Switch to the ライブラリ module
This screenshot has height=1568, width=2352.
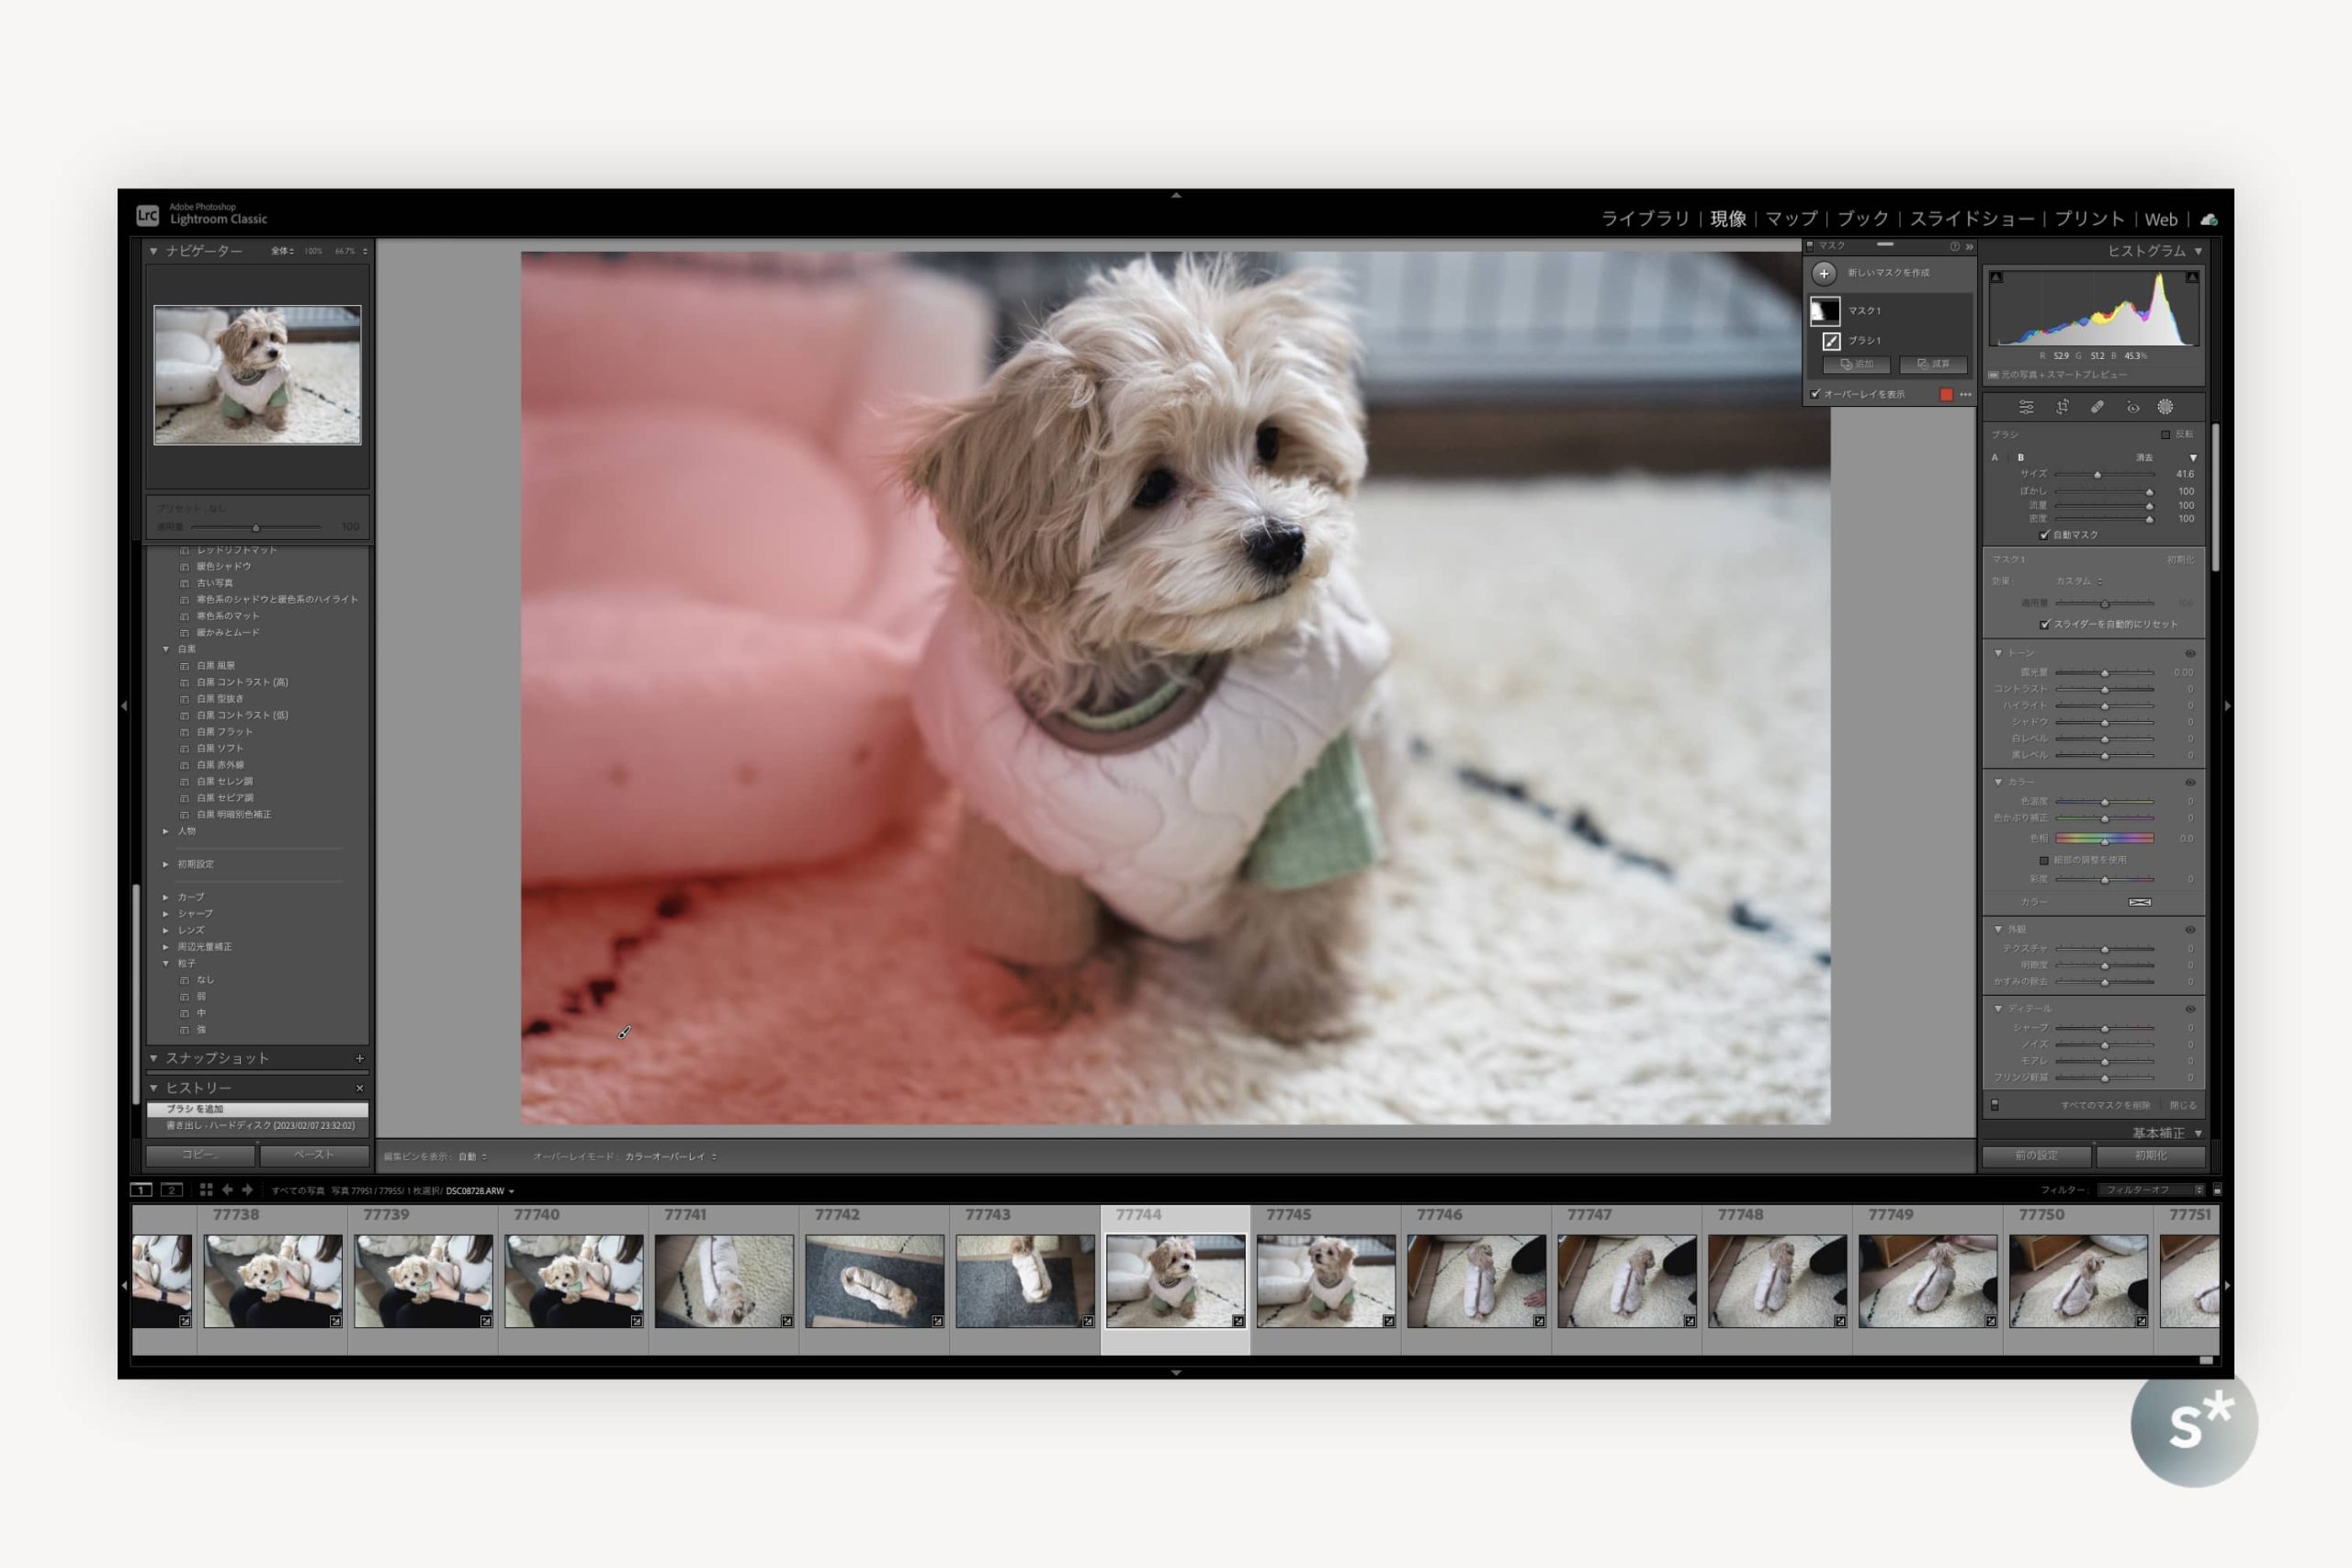click(1645, 219)
